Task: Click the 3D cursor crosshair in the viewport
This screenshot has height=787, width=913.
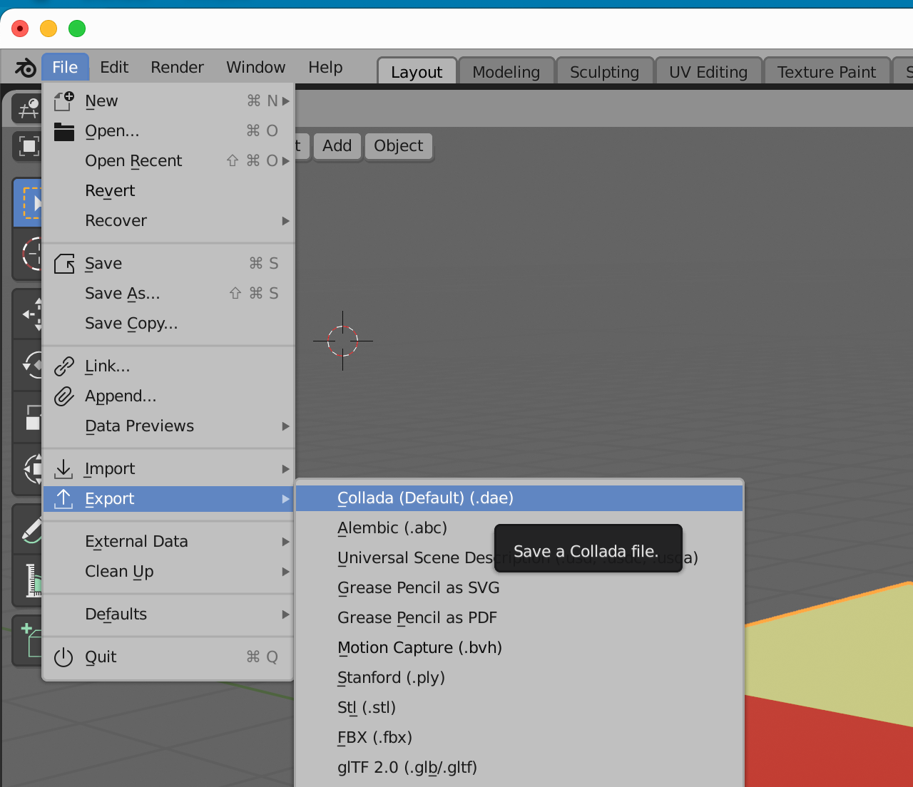Action: [342, 341]
